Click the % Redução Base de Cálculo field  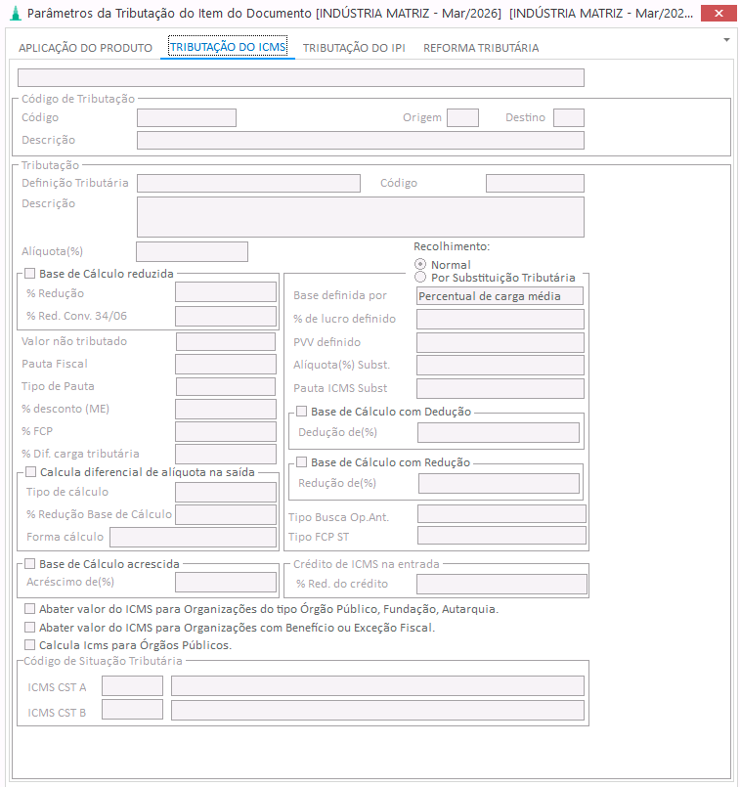tap(226, 515)
